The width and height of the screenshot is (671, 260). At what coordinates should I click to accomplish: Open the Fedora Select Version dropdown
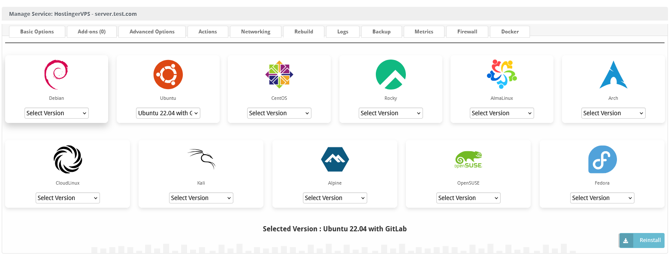(x=602, y=197)
